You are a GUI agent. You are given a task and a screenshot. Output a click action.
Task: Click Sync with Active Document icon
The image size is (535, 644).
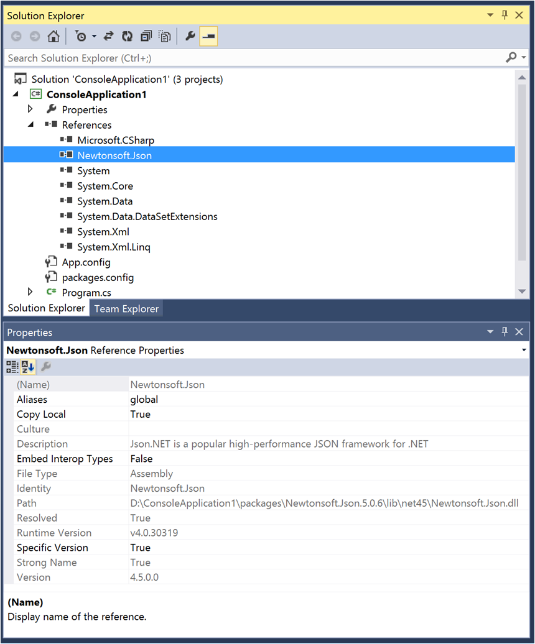coord(108,37)
